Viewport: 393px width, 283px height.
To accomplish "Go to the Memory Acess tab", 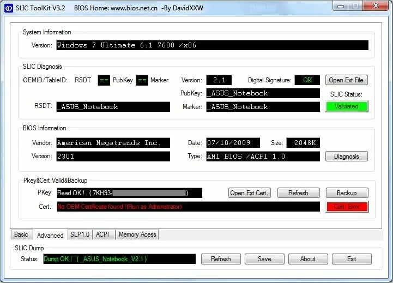I will [x=137, y=234].
